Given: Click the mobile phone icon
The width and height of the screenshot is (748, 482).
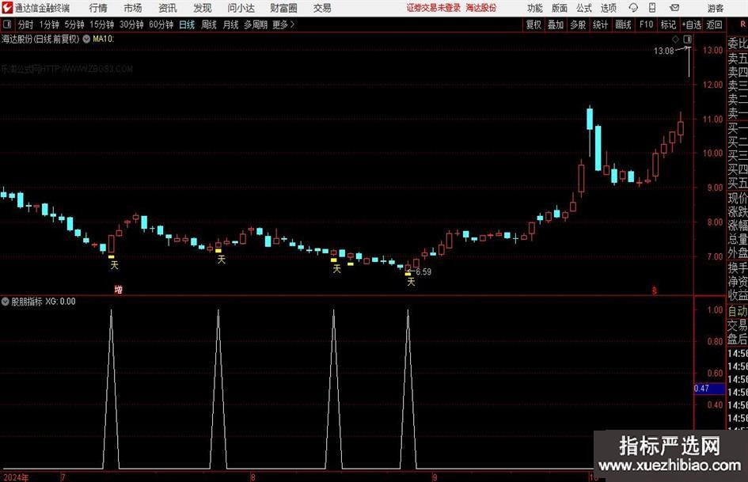Looking at the screenshot, I should pos(652,8).
